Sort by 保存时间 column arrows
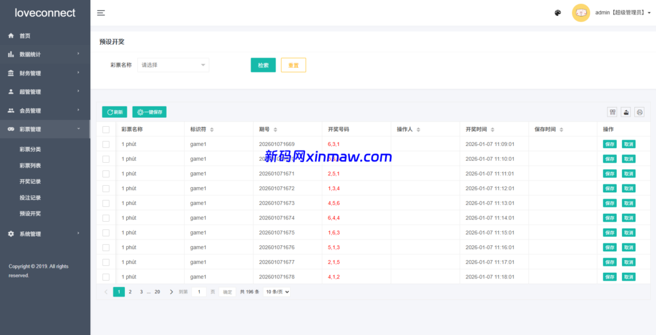656x335 pixels. (x=561, y=129)
